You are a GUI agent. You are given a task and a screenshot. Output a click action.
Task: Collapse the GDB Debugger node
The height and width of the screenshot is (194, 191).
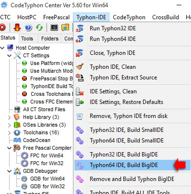[10, 171]
